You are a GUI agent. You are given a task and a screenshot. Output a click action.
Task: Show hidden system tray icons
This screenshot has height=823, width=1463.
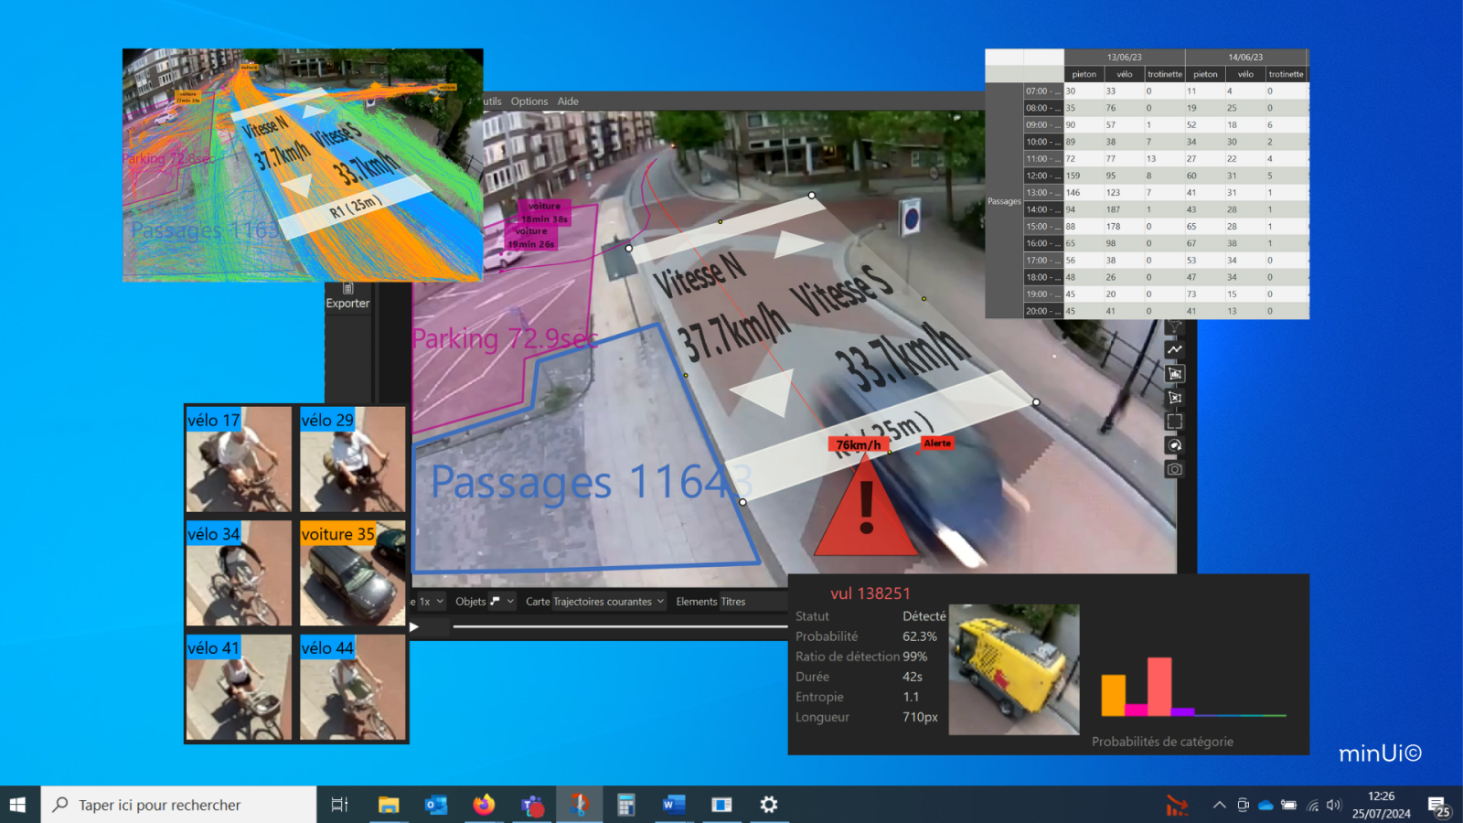pos(1219,805)
